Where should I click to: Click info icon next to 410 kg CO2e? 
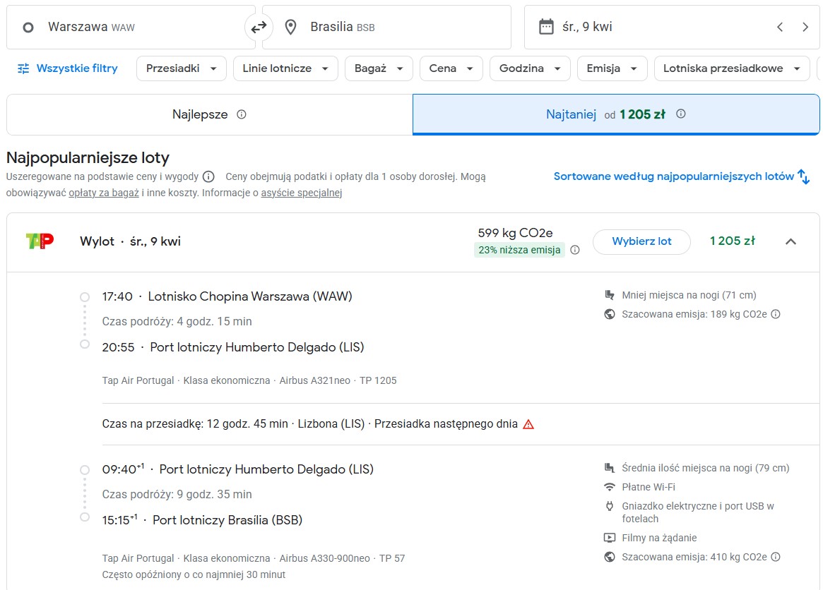coord(776,557)
